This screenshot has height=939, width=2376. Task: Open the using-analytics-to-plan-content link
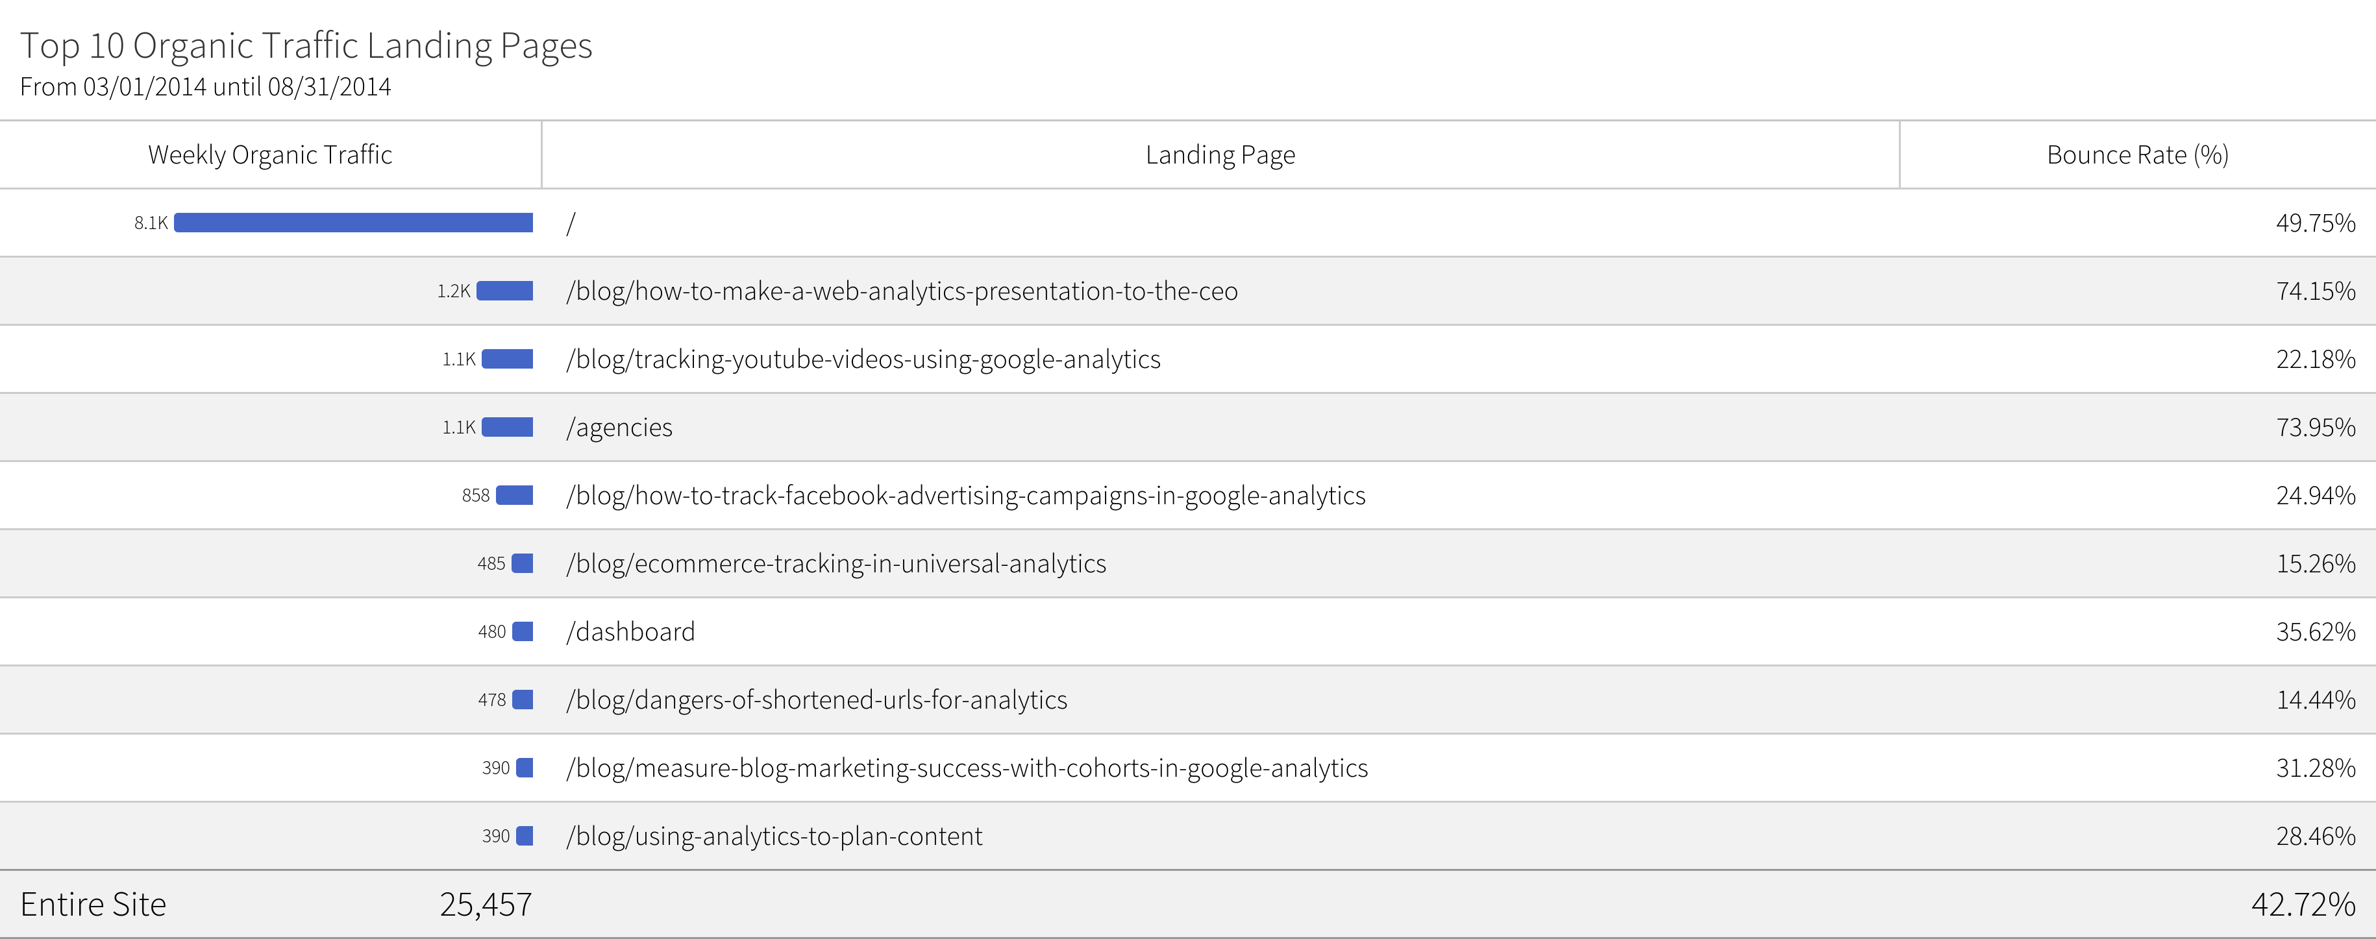pos(774,836)
